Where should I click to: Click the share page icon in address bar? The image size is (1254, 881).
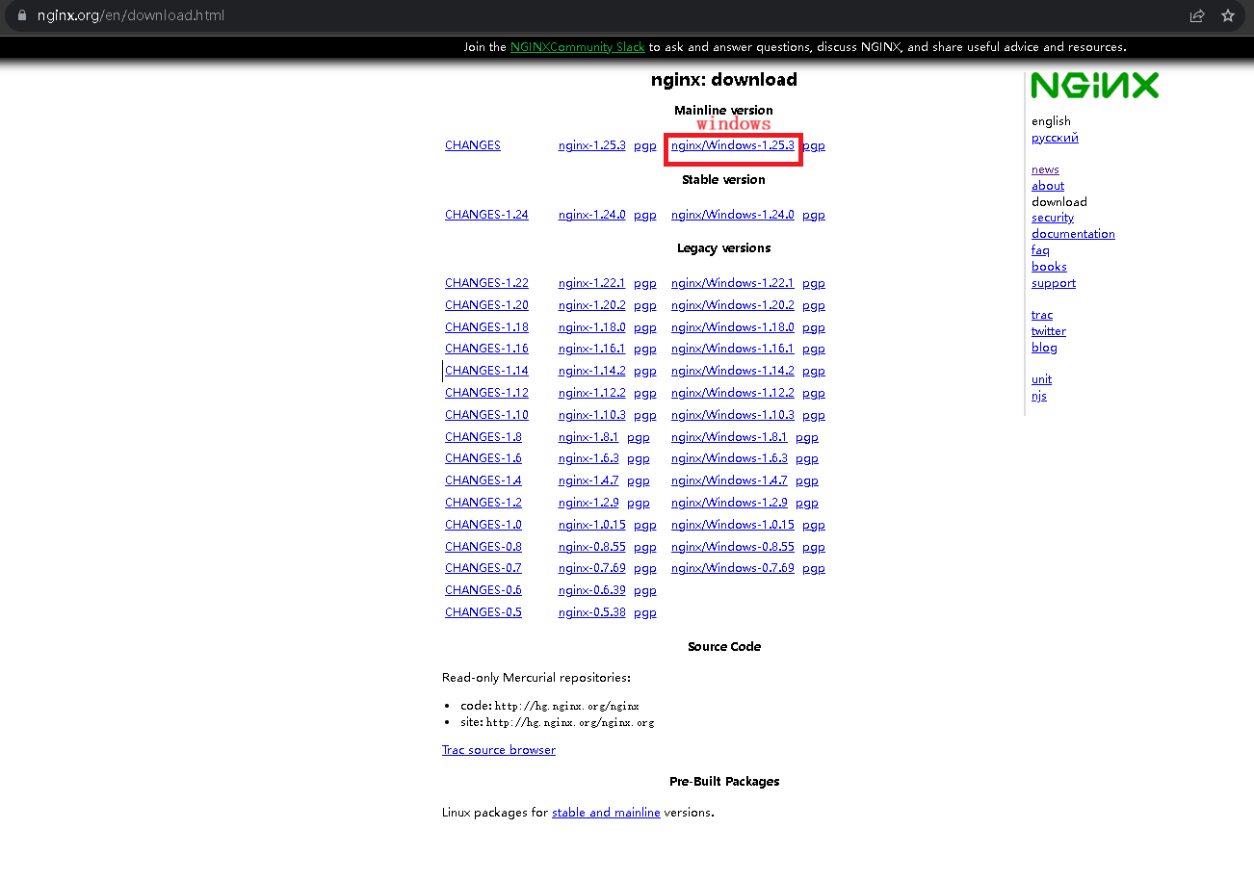point(1197,15)
